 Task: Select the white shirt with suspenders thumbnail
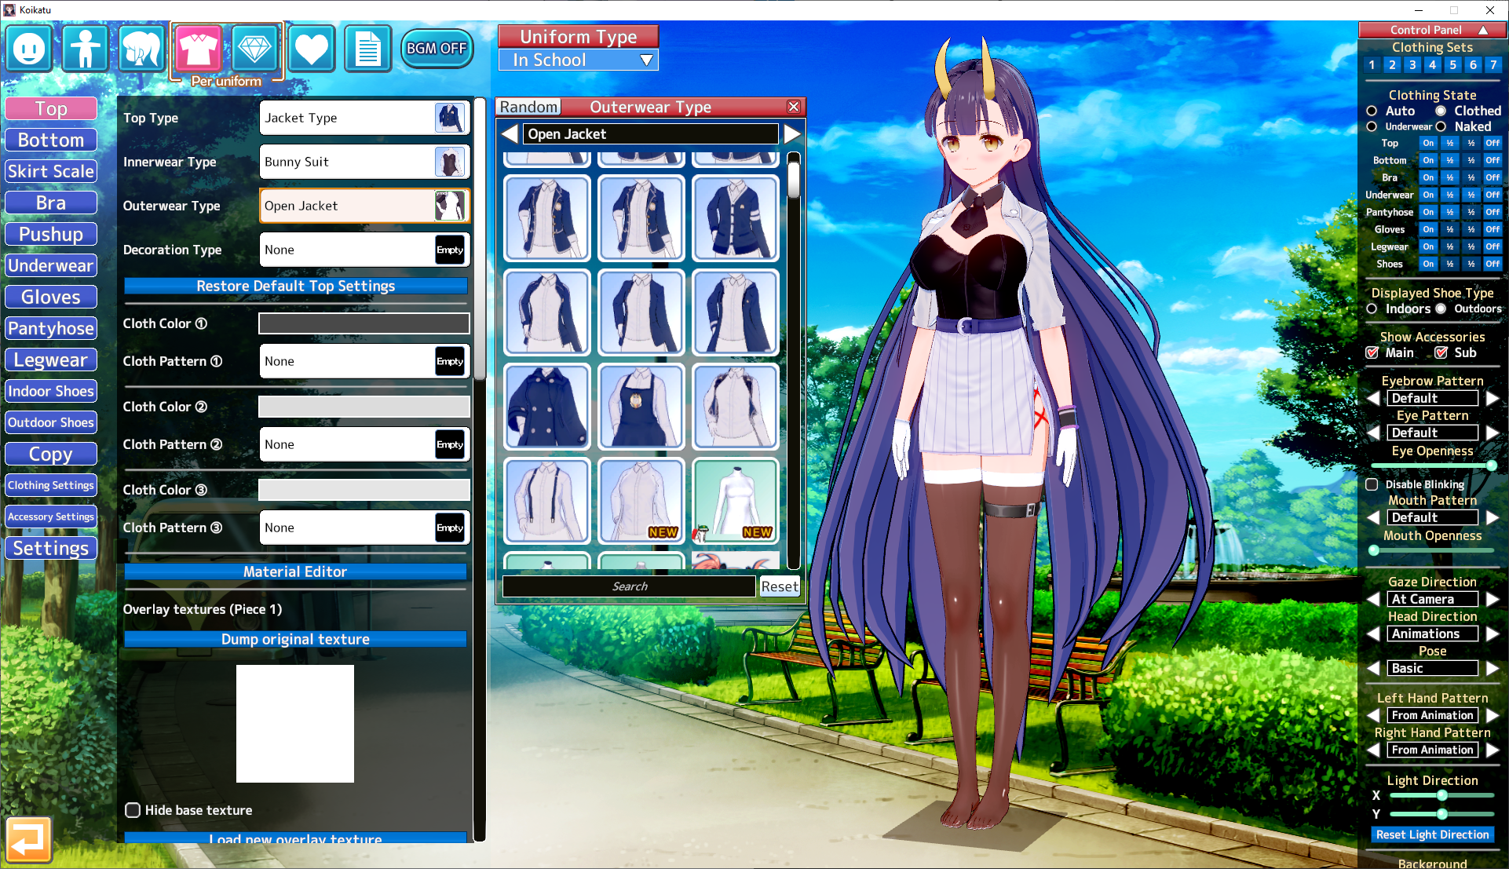point(547,501)
